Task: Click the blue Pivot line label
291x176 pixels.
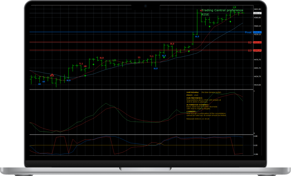Action: [x=248, y=32]
